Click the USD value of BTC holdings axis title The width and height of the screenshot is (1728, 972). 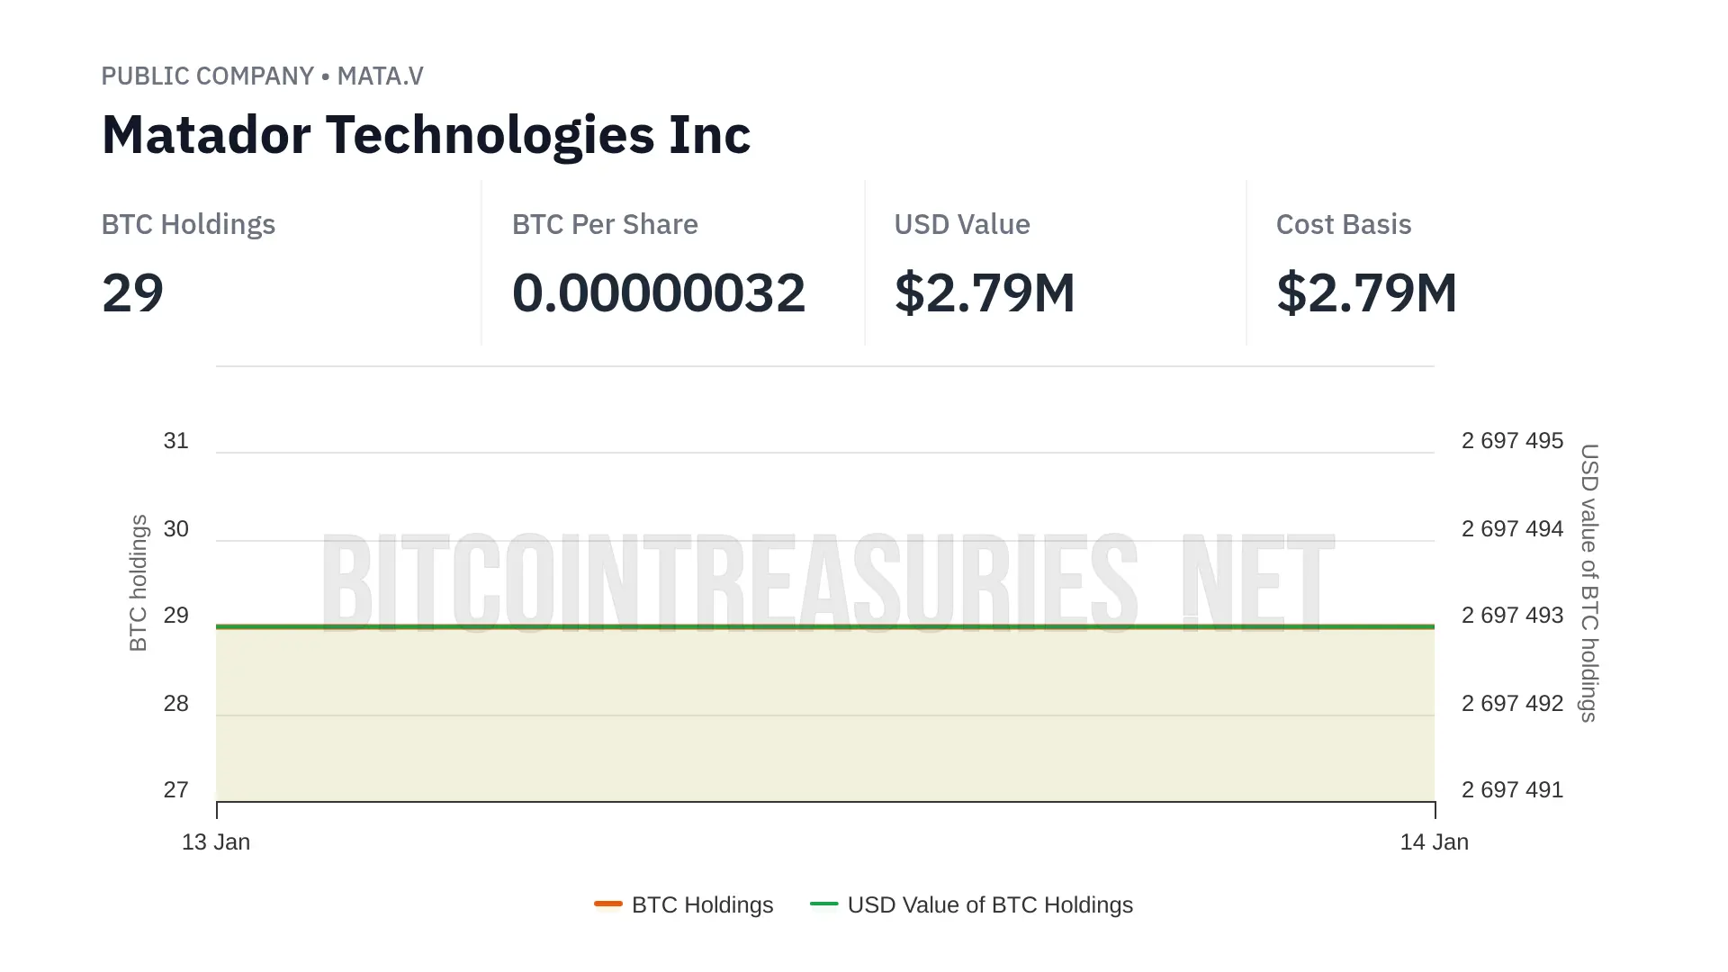coord(1589,582)
